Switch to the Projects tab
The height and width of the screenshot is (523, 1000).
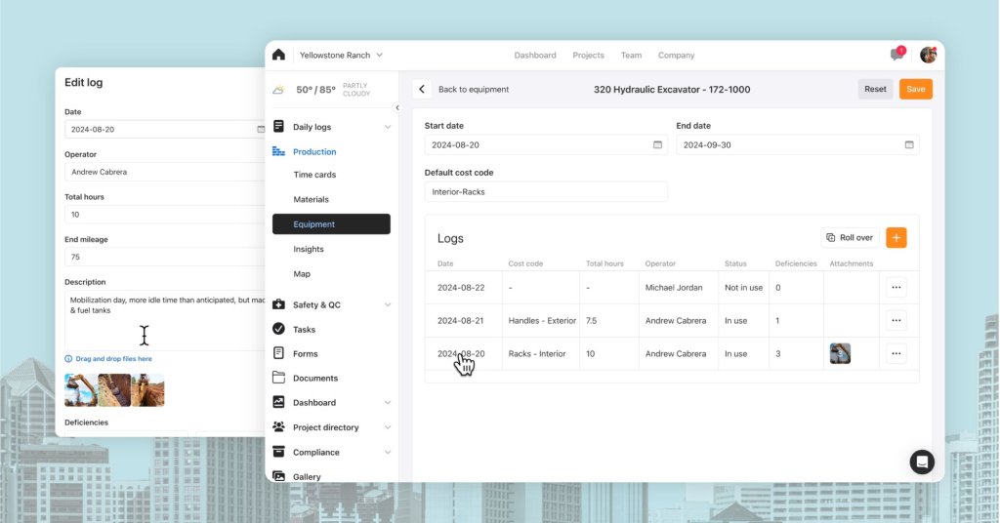[588, 56]
